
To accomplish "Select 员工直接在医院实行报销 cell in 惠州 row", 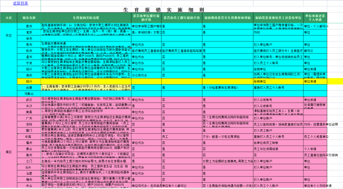I will (315, 155).
